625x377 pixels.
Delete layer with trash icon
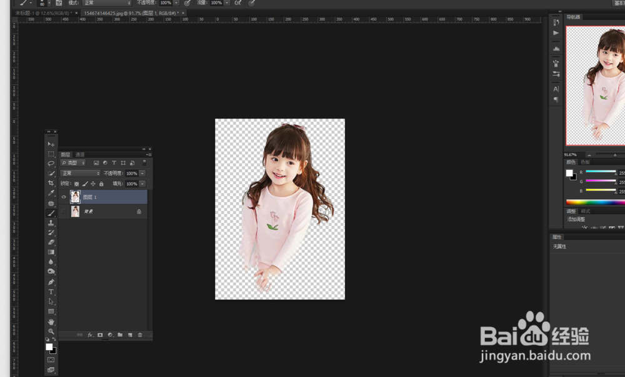click(x=140, y=335)
